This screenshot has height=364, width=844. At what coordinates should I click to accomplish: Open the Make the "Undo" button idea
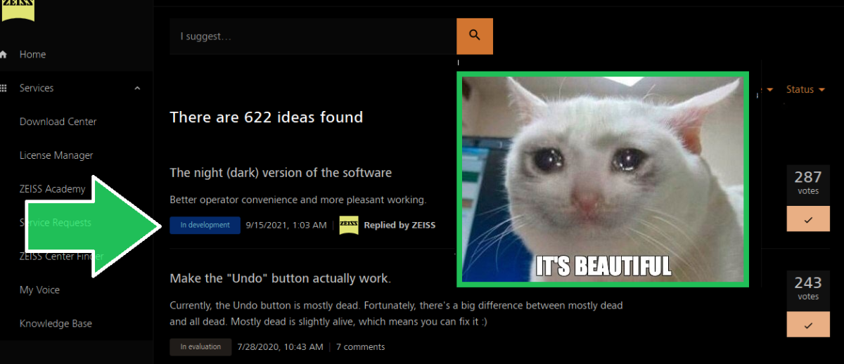coord(281,279)
